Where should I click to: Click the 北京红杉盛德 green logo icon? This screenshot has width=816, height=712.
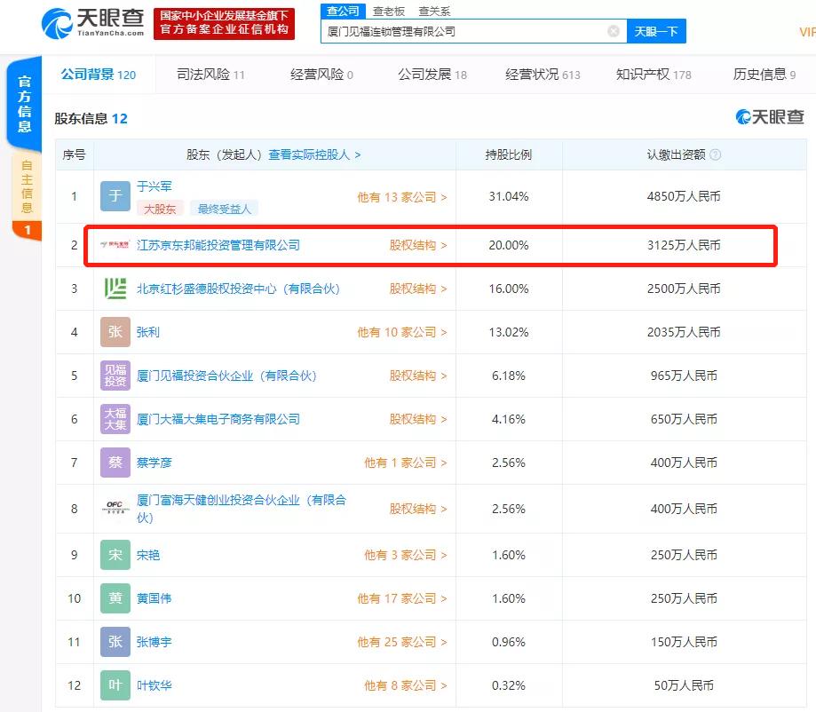[x=115, y=289]
